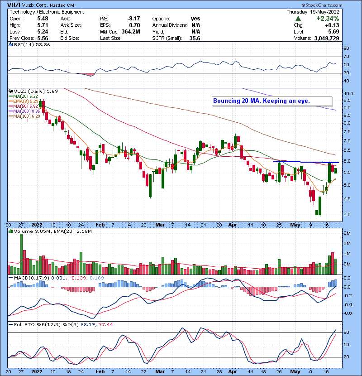Click the date Thursday 19-May-2022
Viewport: 362px width, 376px height.
(x=313, y=12)
